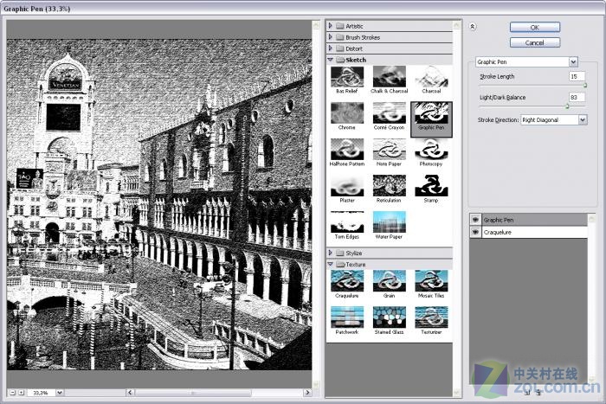Select the Halftone Pattern filter thumbnail

click(346, 150)
